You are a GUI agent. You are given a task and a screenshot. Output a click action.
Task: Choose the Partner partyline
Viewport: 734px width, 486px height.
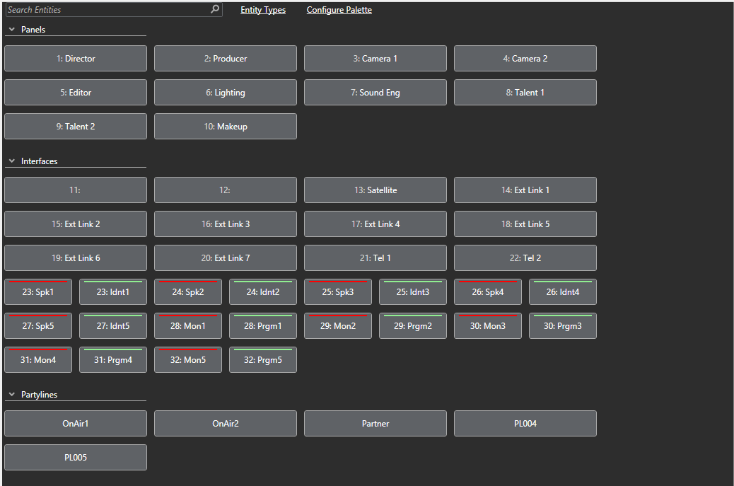tap(375, 424)
